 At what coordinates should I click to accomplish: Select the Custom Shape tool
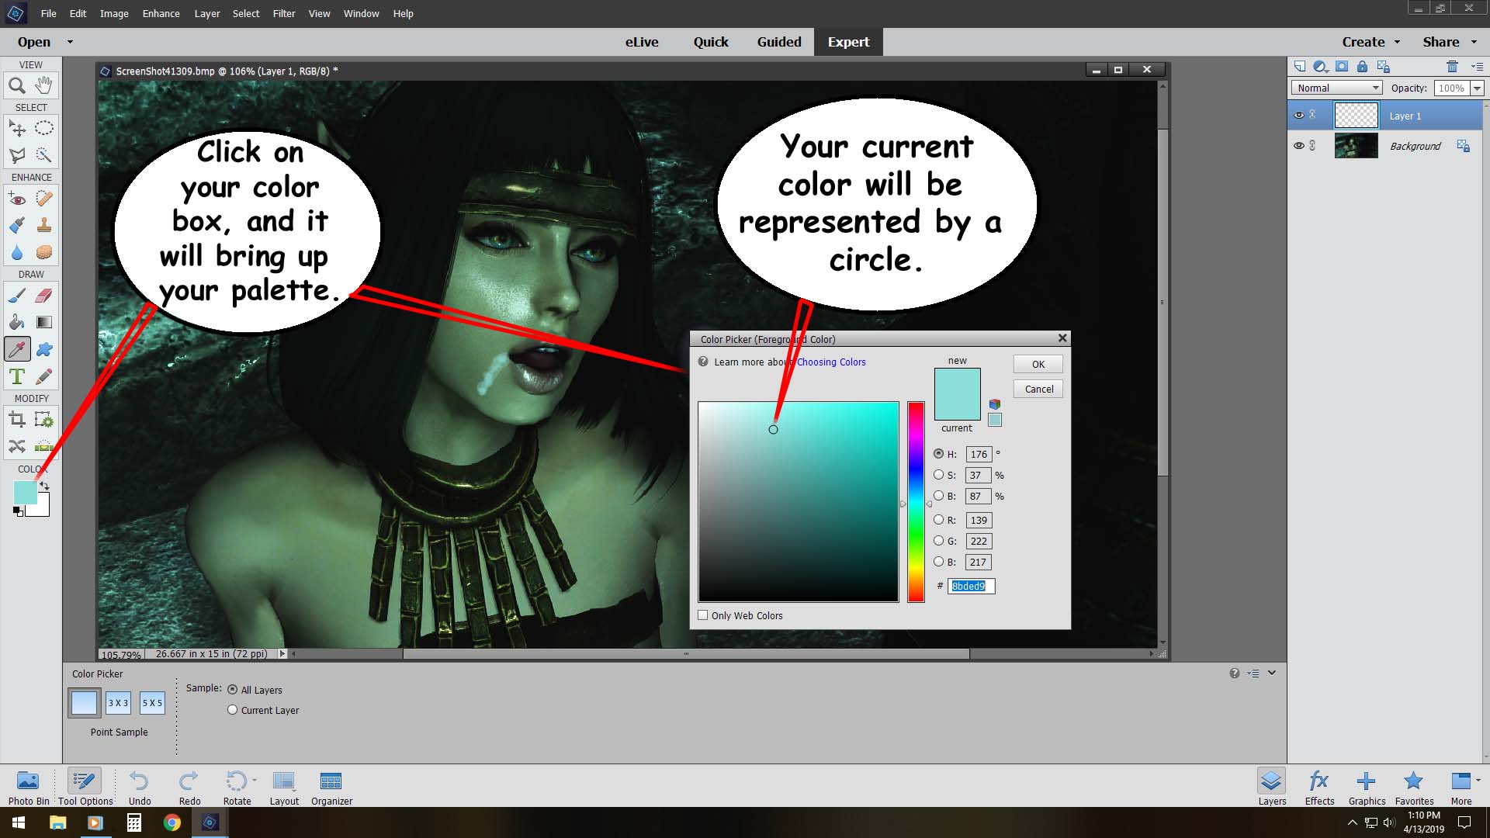(x=44, y=349)
